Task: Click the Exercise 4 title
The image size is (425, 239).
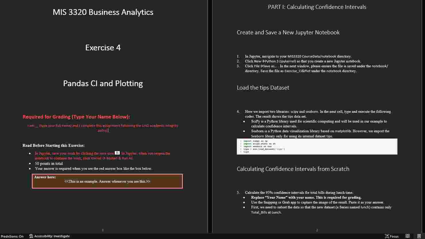Action: [x=103, y=48]
